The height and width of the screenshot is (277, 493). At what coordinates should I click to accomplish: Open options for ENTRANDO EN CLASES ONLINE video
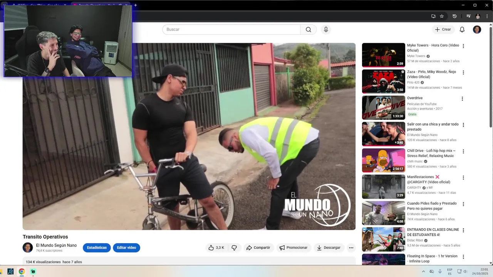click(463, 230)
